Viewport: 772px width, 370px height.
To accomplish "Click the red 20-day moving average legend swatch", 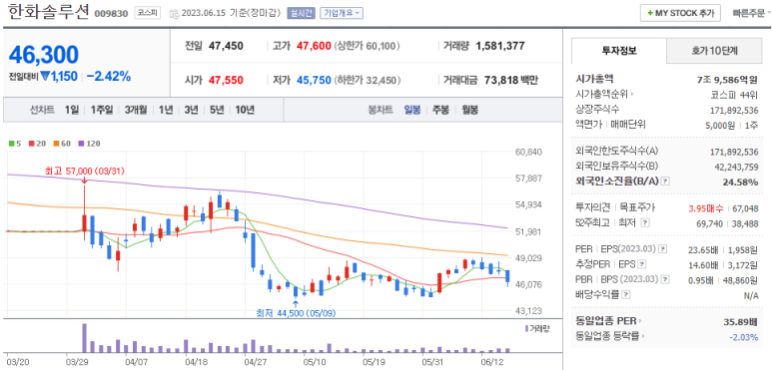I will click(x=31, y=144).
